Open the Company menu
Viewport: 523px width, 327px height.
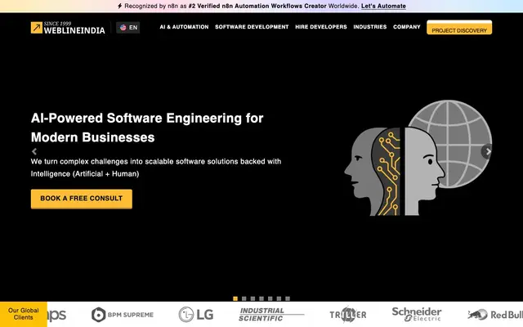point(407,27)
